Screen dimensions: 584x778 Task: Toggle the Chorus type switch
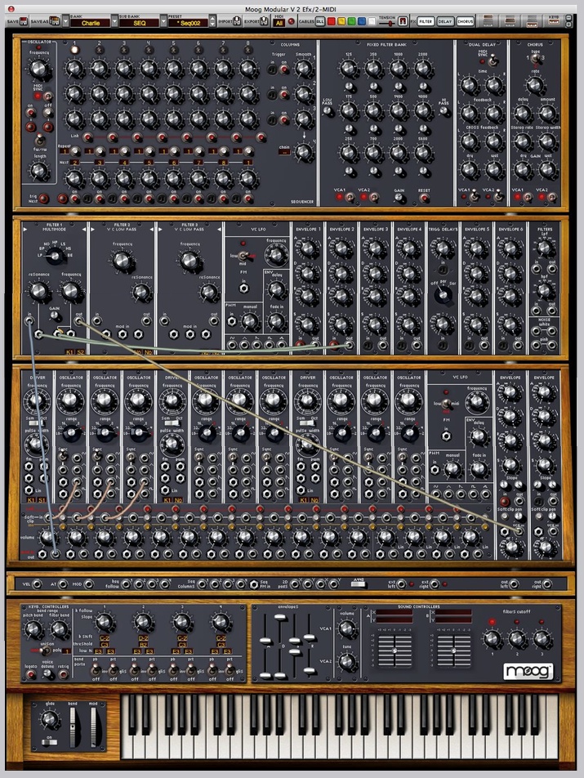coord(535,59)
